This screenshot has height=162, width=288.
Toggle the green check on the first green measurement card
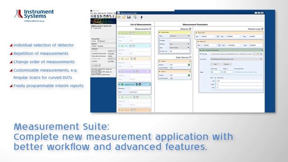pos(122,33)
